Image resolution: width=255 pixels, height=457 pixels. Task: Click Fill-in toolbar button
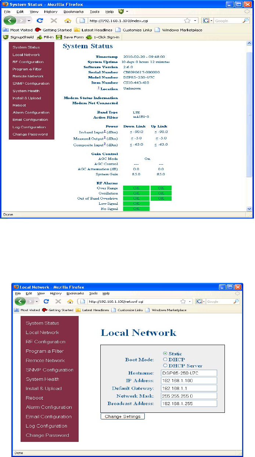(x=45, y=37)
